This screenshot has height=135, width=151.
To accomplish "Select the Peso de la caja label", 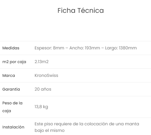I will coord(12,107).
